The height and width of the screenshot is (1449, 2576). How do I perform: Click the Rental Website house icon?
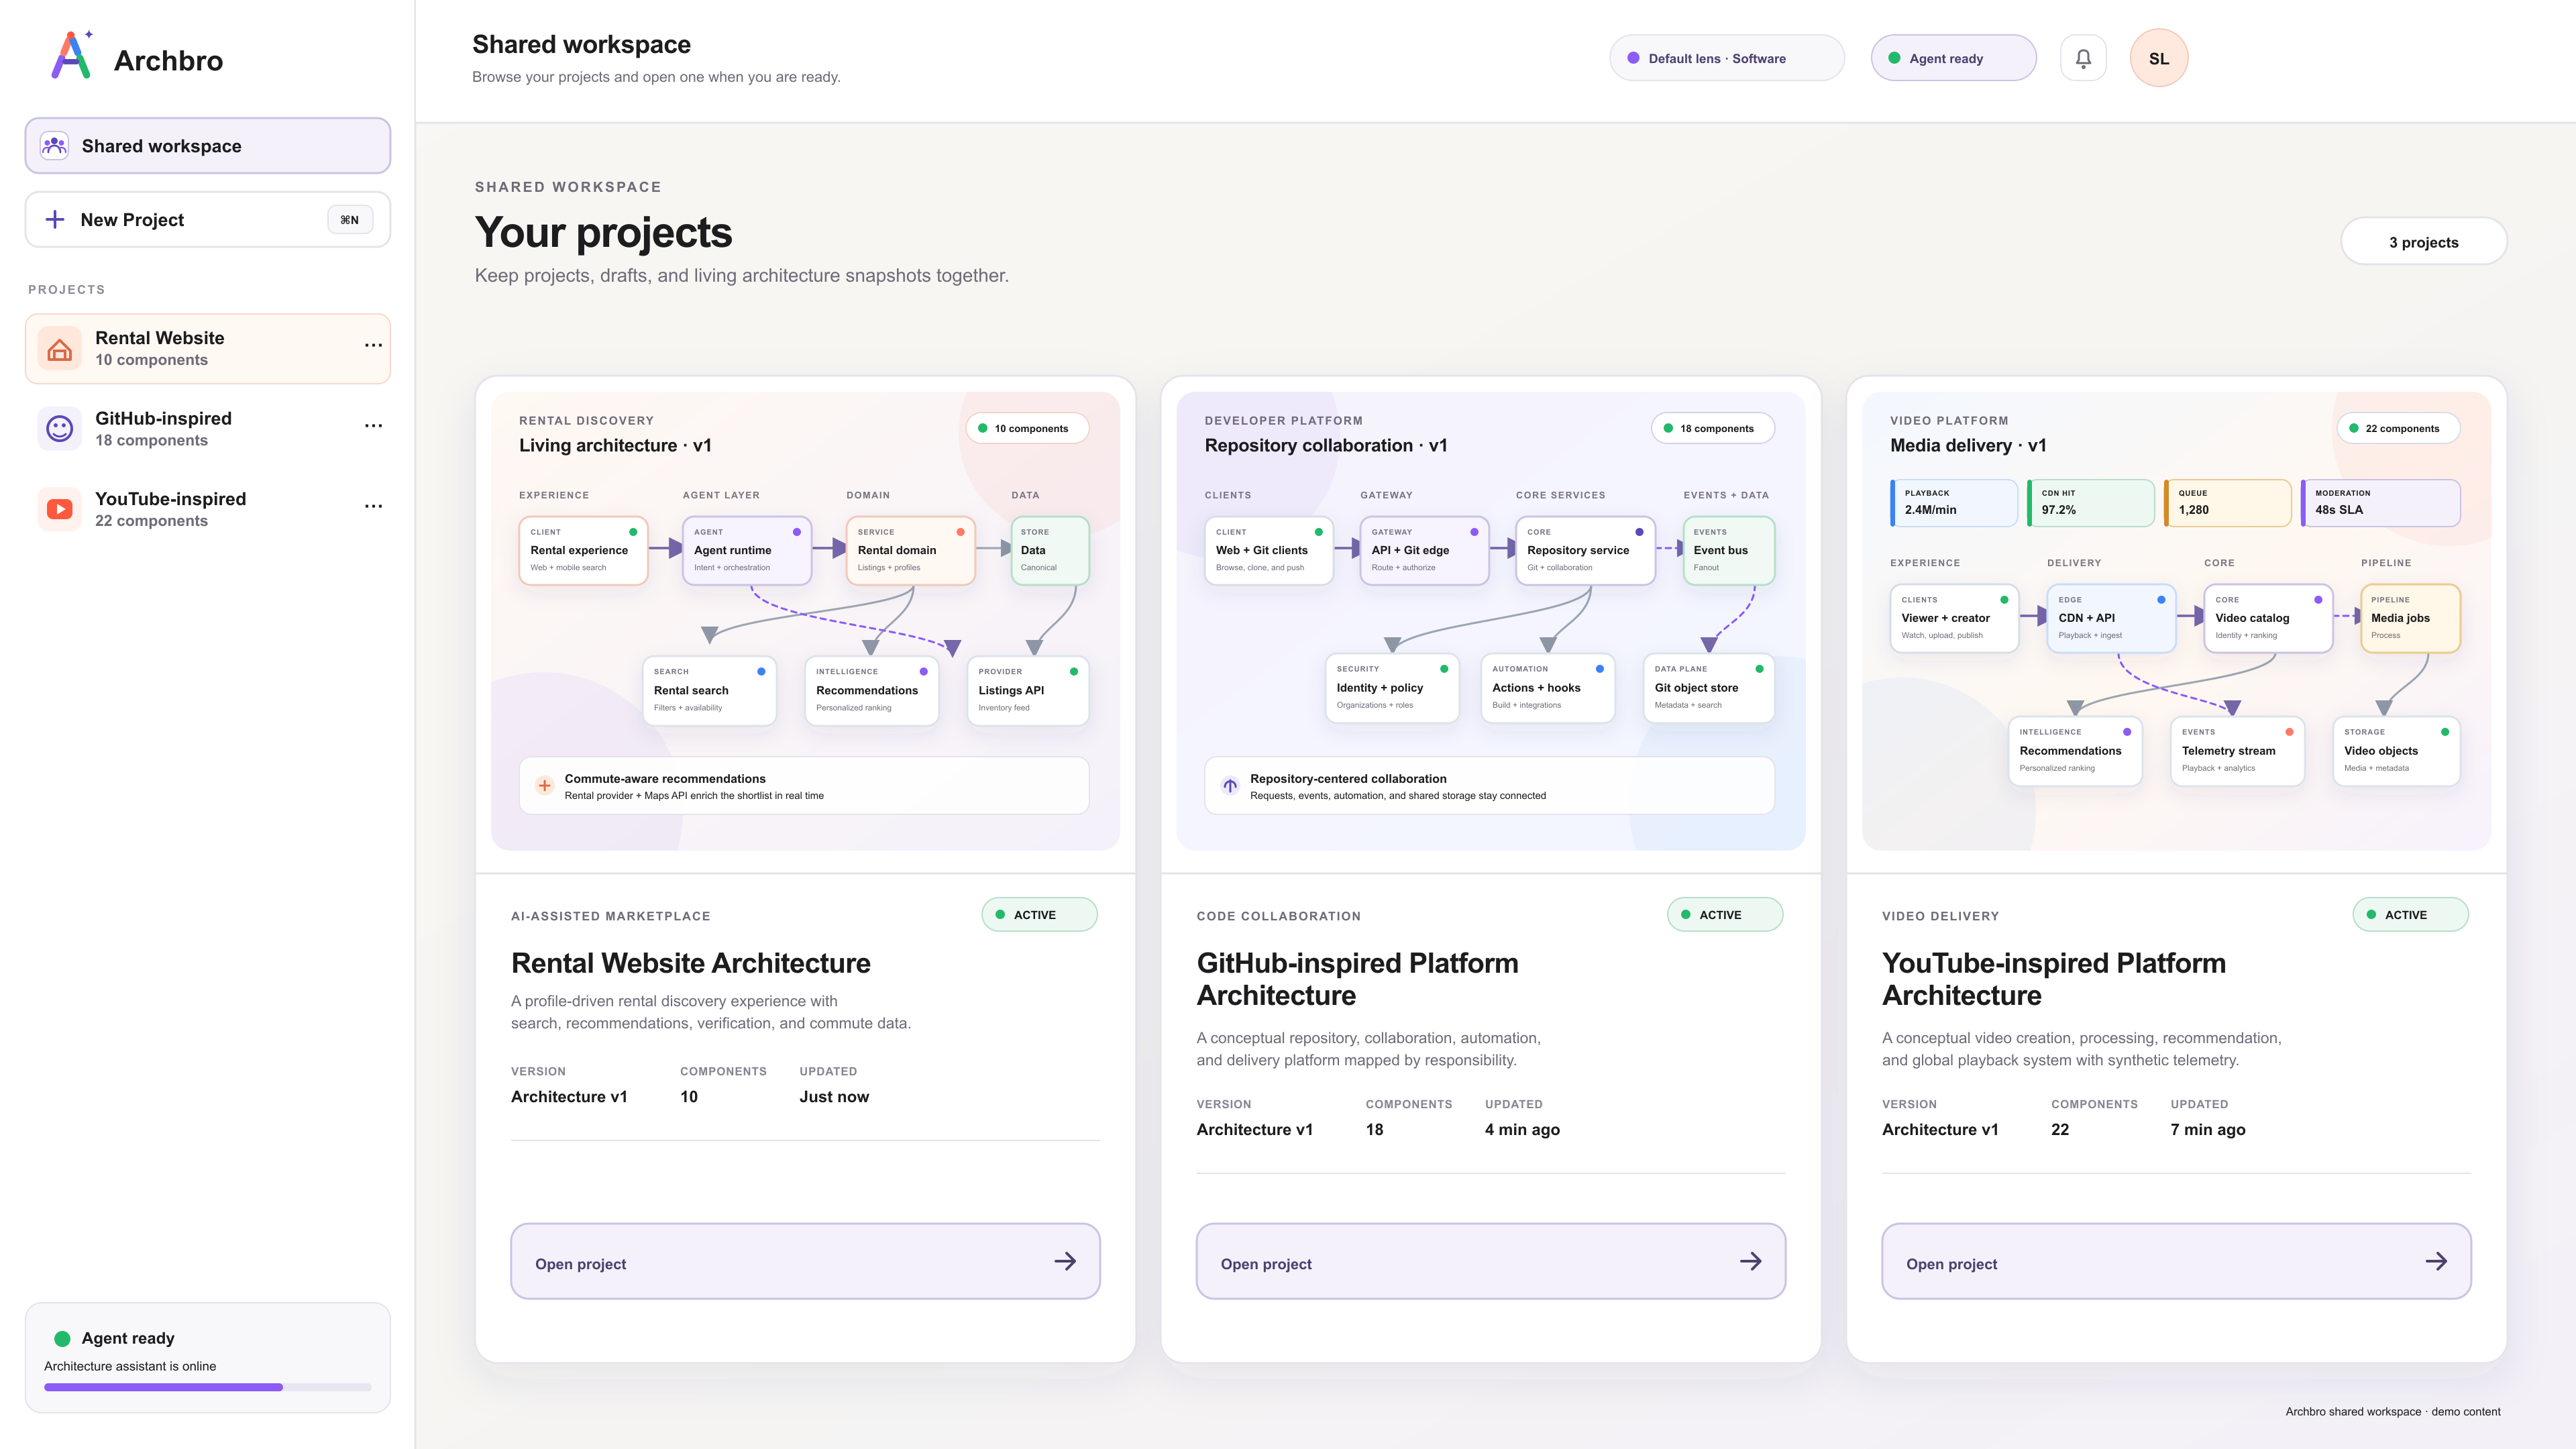(x=60, y=349)
